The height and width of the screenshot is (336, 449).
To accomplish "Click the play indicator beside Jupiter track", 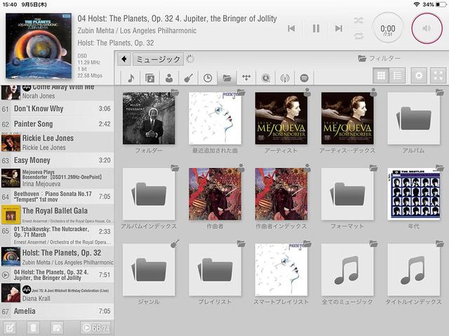I will (x=6, y=275).
